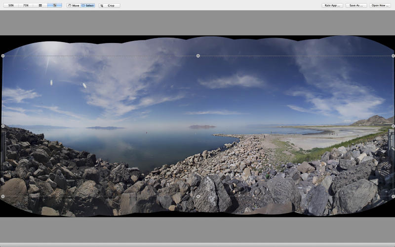
Task: Activate the Select tool
Action: [87, 5]
